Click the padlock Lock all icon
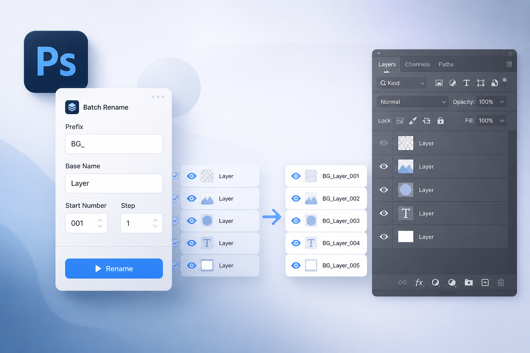This screenshot has height=353, width=530. 440,120
